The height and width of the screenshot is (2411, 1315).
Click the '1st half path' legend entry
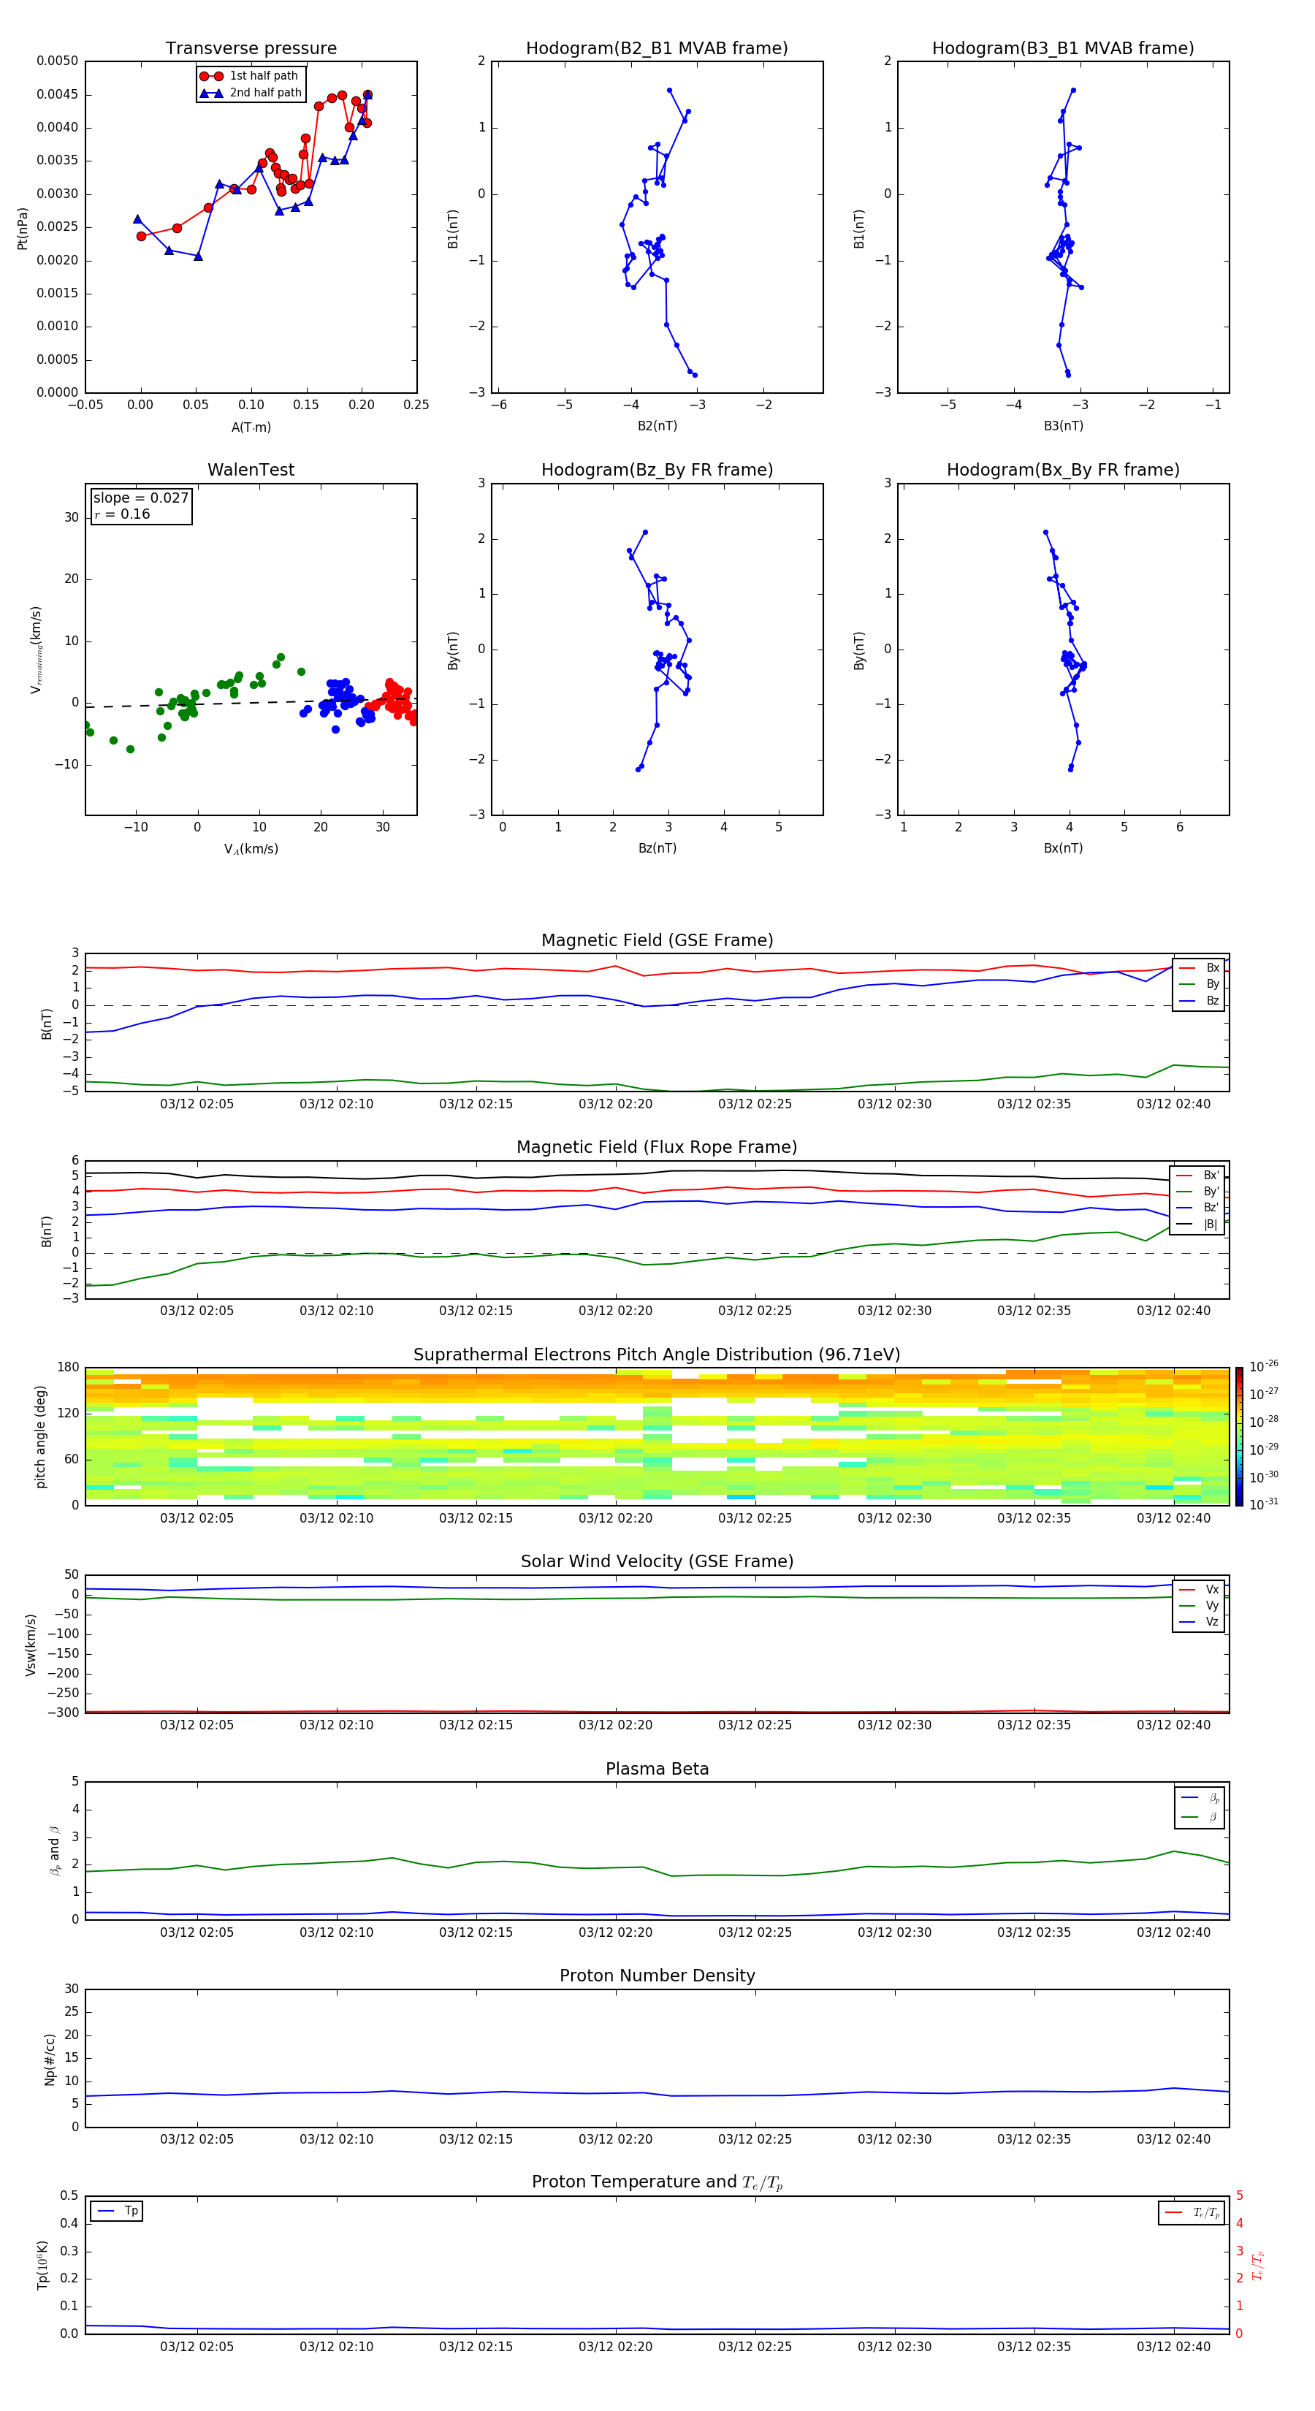click(251, 76)
